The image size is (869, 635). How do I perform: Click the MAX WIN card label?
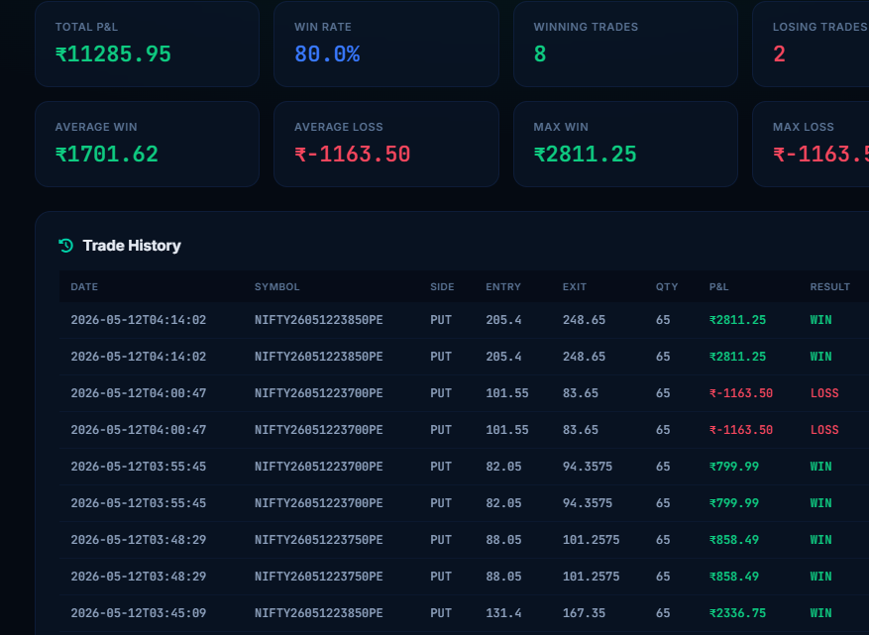pos(561,127)
